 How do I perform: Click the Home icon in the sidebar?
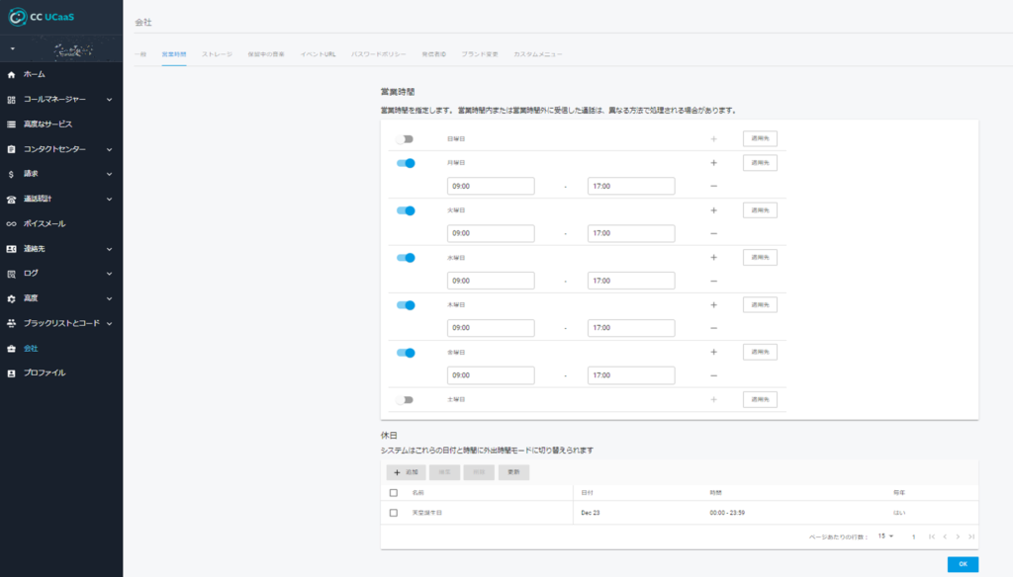click(12, 75)
